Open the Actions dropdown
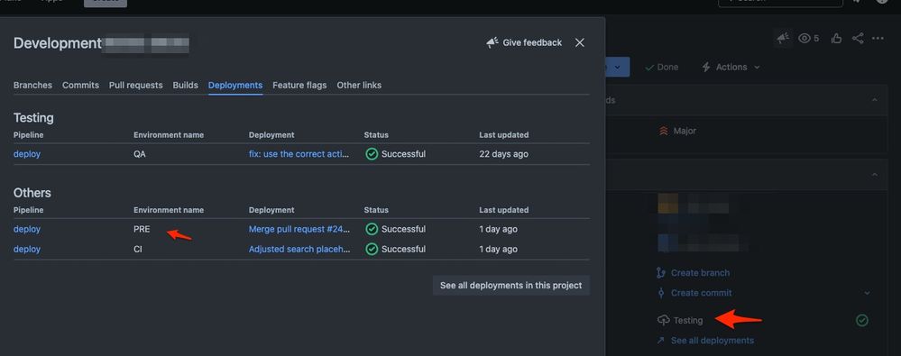 coord(731,68)
